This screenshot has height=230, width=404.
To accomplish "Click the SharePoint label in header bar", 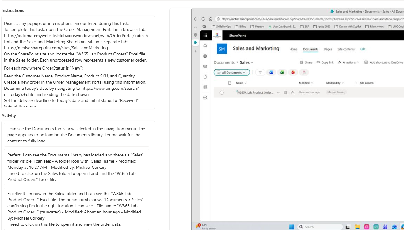I will pyautogui.click(x=238, y=36).
